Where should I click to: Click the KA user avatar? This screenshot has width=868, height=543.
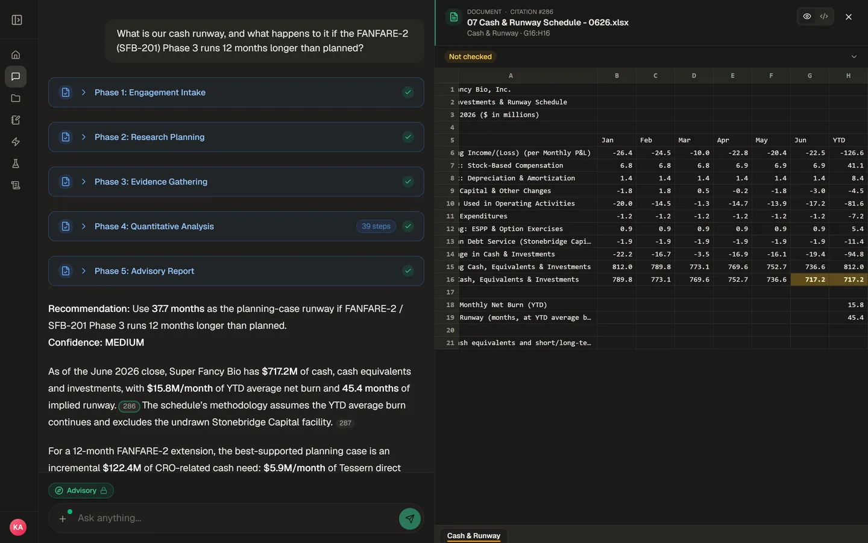coord(18,527)
